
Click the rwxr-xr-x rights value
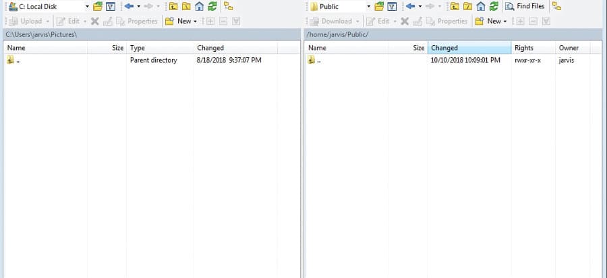pos(527,60)
